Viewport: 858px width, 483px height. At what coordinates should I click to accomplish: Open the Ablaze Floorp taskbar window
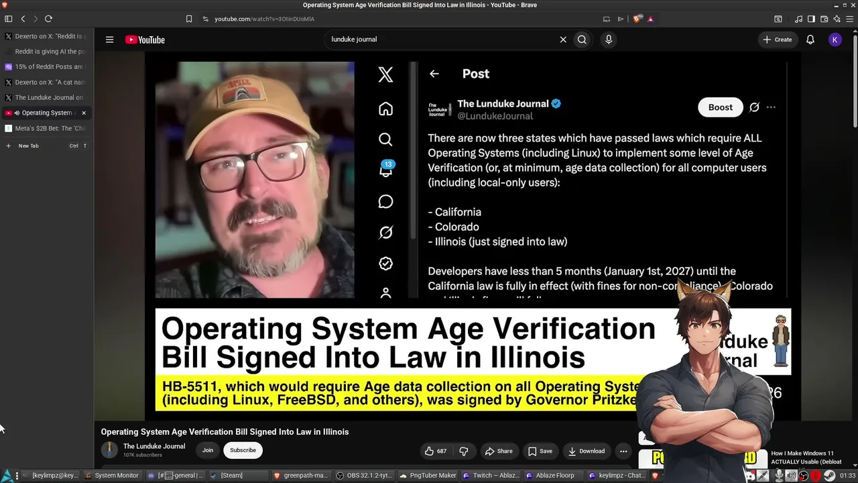coord(554,476)
